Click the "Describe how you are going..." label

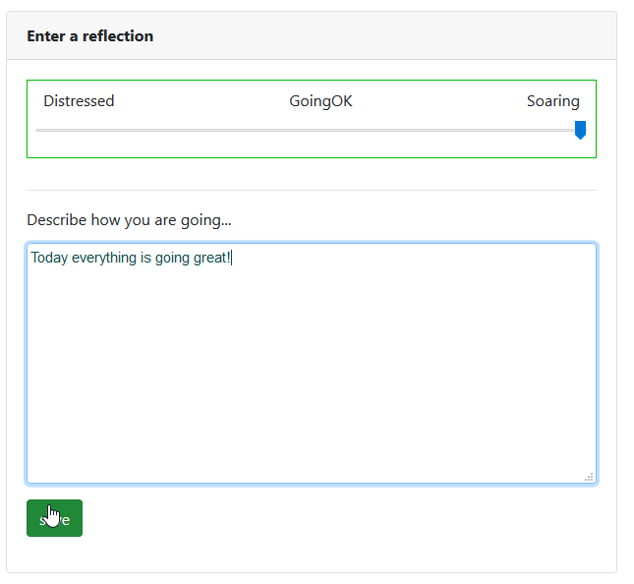[129, 219]
